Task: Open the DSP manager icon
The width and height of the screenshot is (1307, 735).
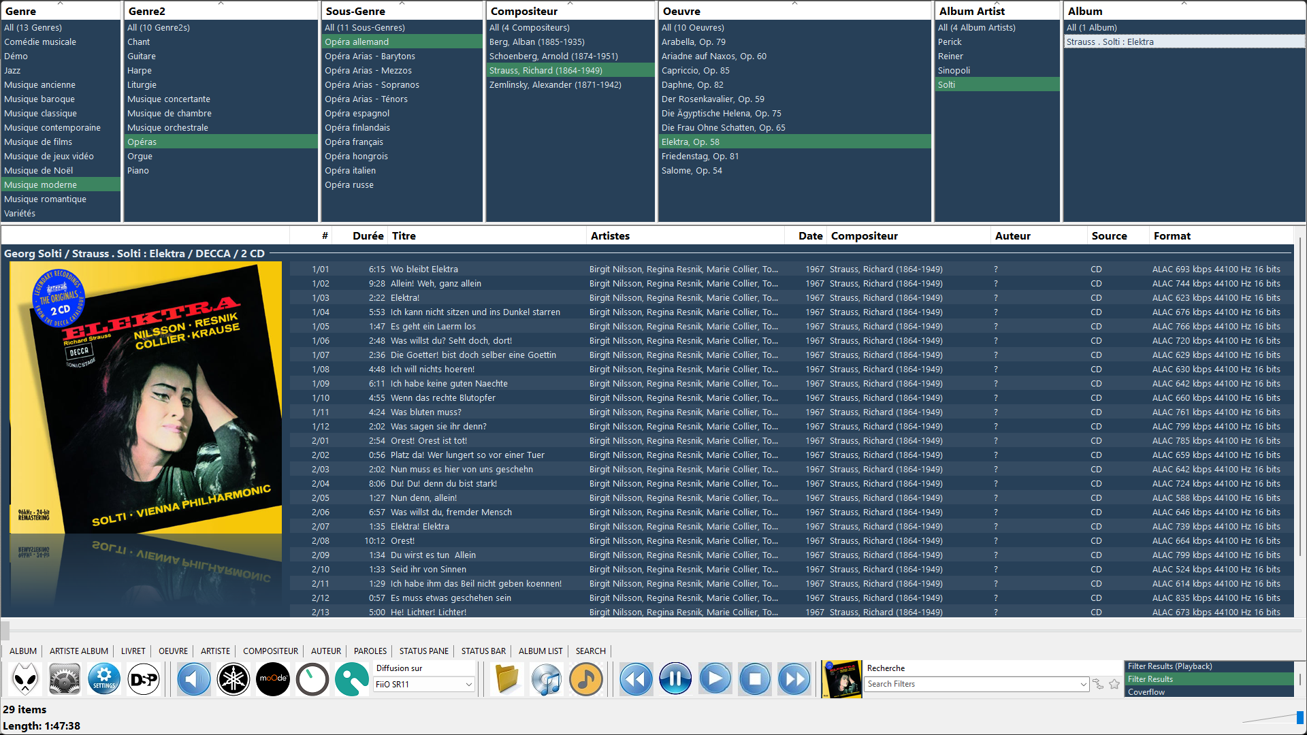Action: (144, 679)
